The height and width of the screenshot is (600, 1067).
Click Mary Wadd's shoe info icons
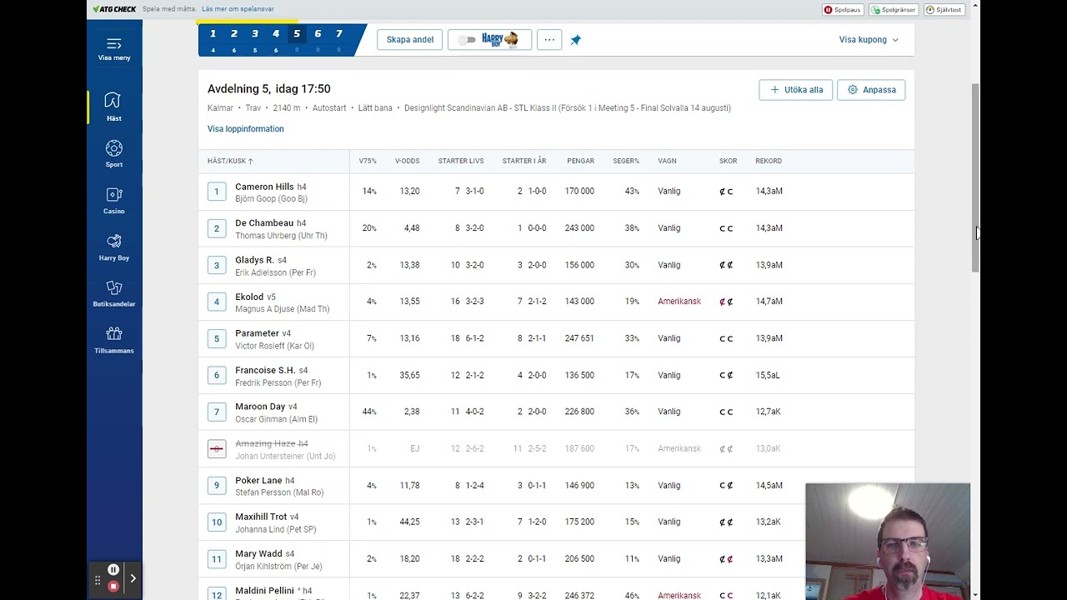(x=726, y=559)
